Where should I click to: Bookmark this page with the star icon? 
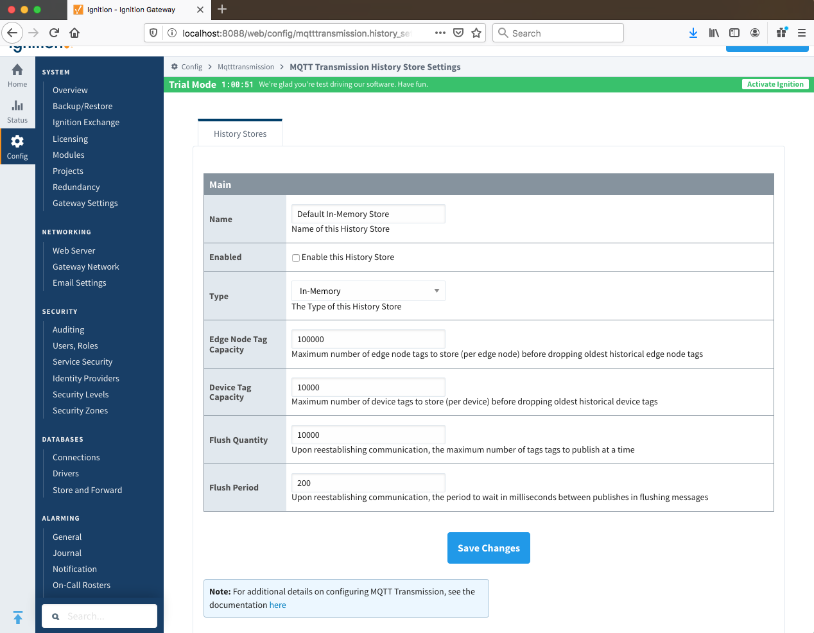[476, 33]
